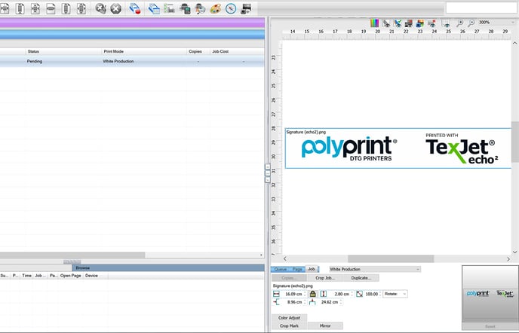Click the 16.09 cm width field
Viewport: 519px width, 333px height.
tap(293, 294)
